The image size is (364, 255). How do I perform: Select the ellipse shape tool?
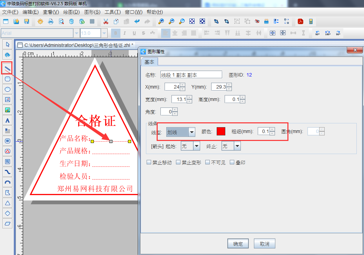click(x=7, y=89)
